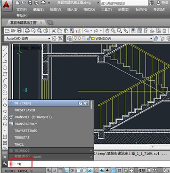Toggle Dynamic Input in status bar
Image resolution: width=170 pixels, height=173 pixels.
[x=102, y=170]
